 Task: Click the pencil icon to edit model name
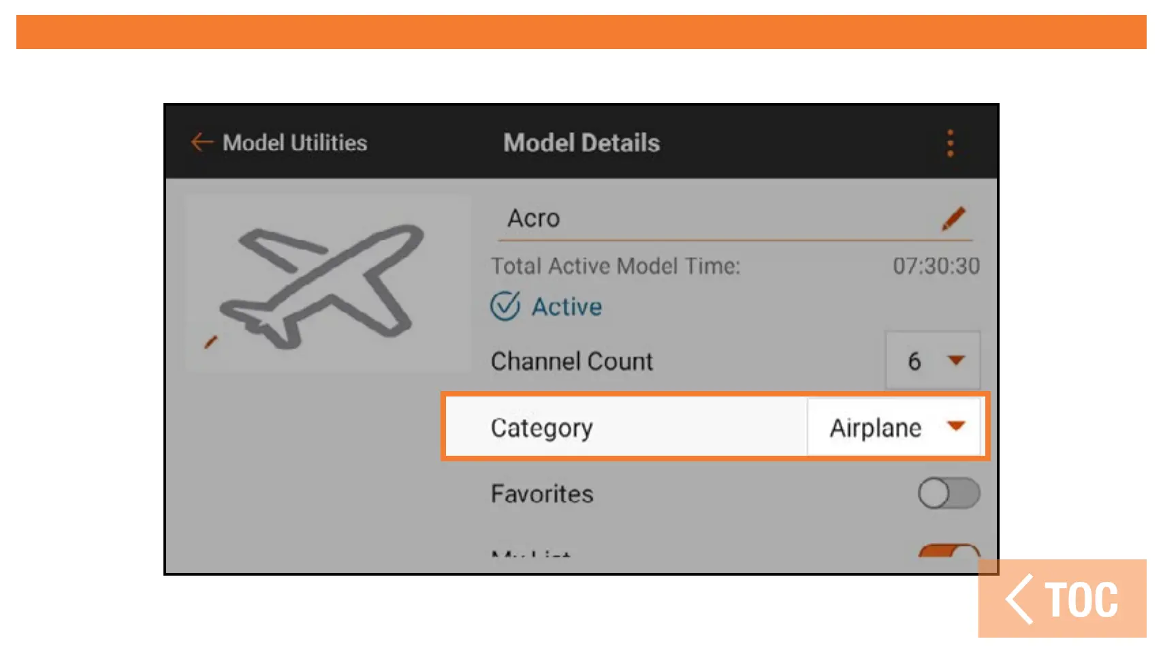(953, 219)
